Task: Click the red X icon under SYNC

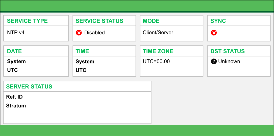Action: (x=214, y=33)
